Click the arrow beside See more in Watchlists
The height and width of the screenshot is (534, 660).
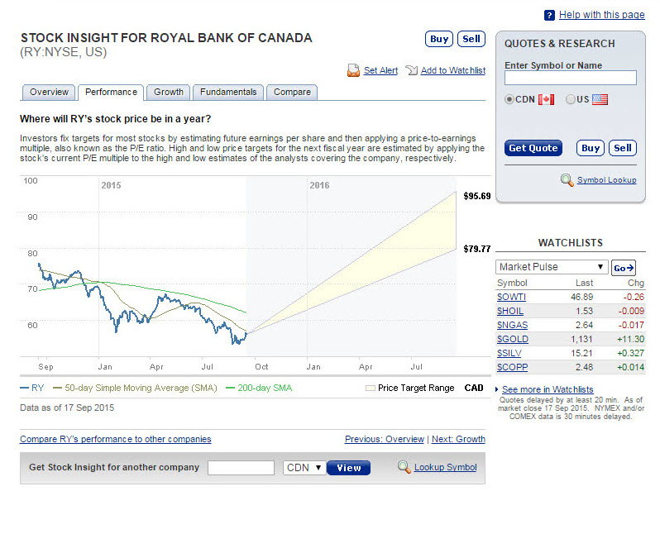(497, 389)
